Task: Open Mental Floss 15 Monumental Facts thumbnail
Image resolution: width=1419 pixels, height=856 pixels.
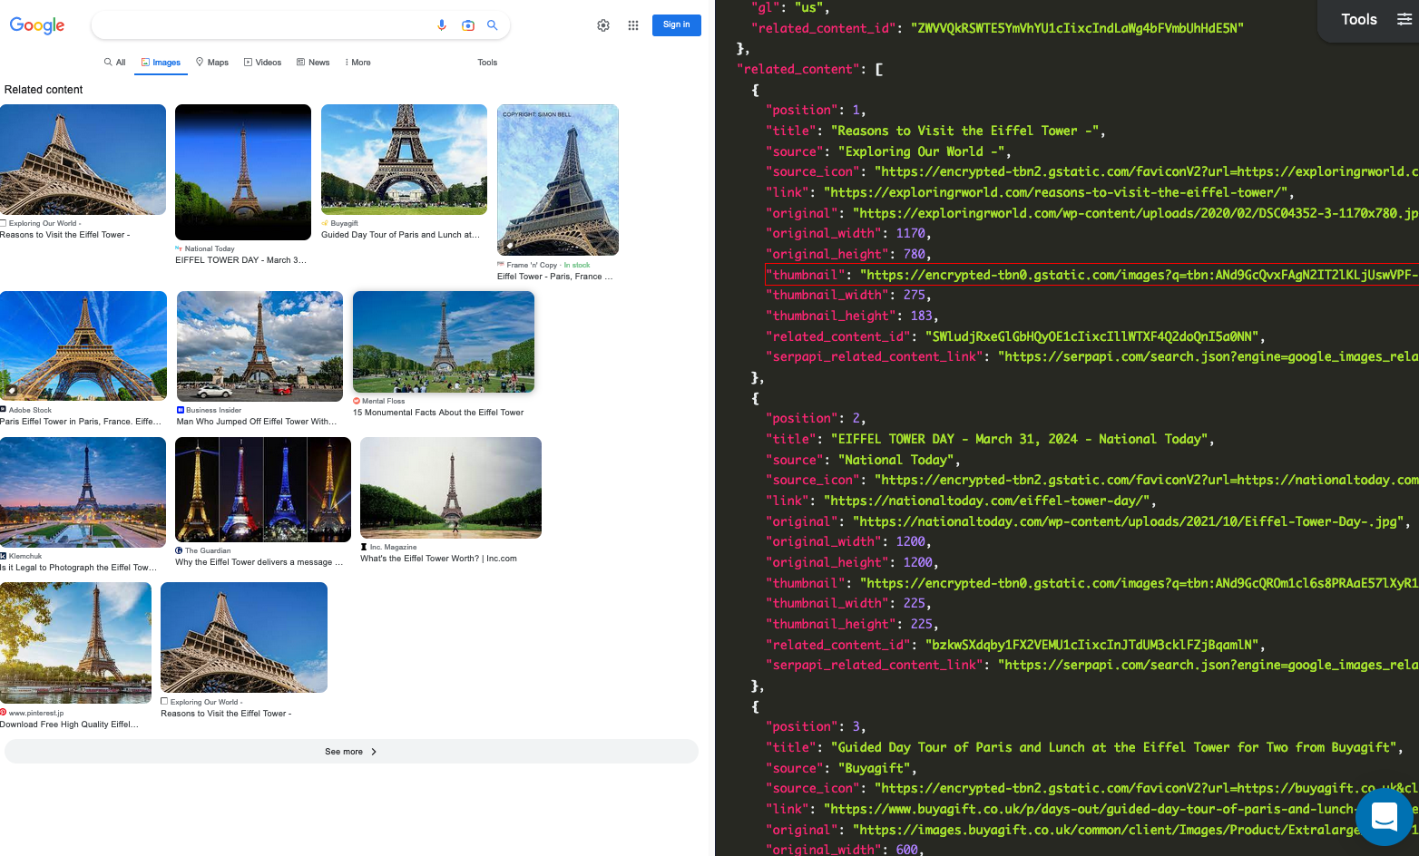Action: (x=444, y=342)
